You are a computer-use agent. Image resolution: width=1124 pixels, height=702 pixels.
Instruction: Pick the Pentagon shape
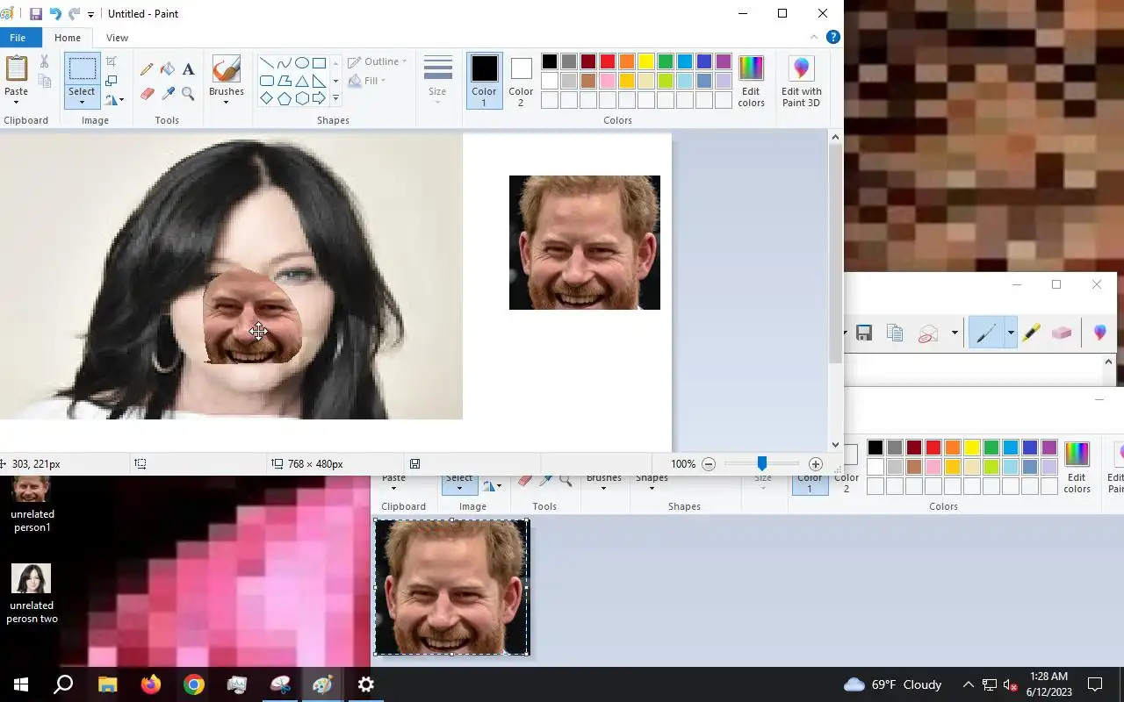pos(284,98)
